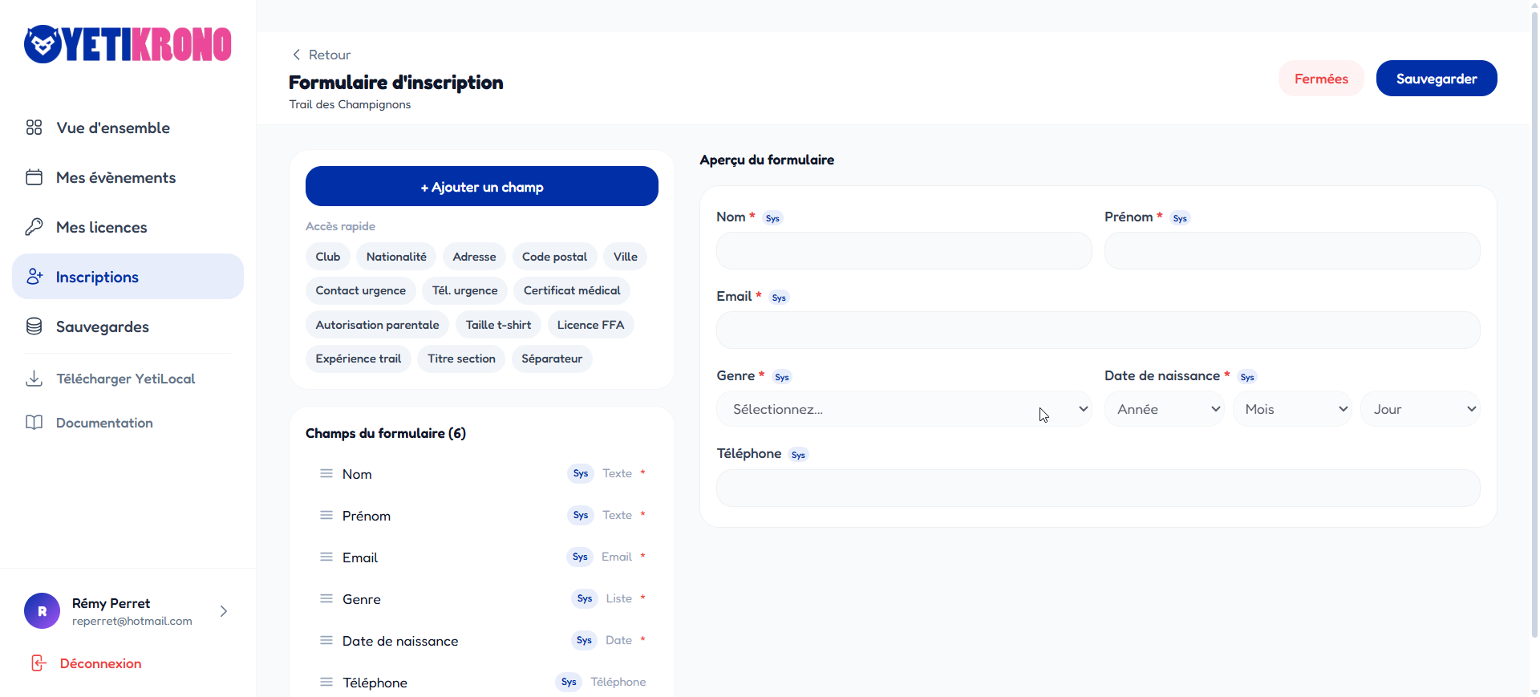Go to Inscriptions in the sidebar
Image resolution: width=1540 pixels, height=697 pixels.
[x=128, y=277]
